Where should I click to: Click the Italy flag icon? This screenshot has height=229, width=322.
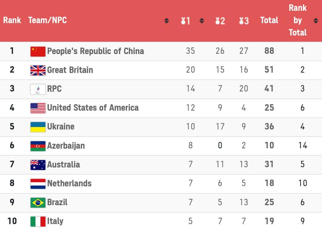(38, 221)
